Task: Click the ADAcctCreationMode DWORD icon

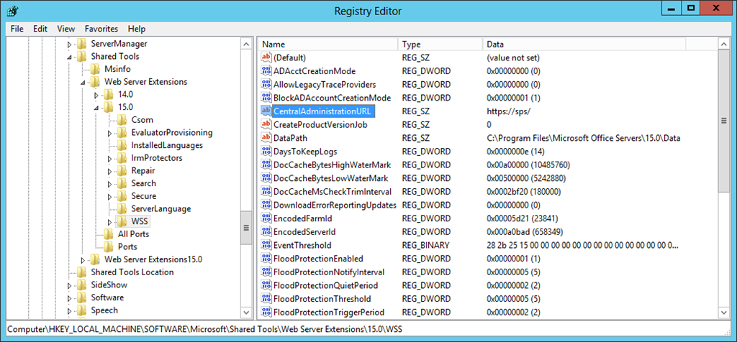Action: [x=266, y=71]
